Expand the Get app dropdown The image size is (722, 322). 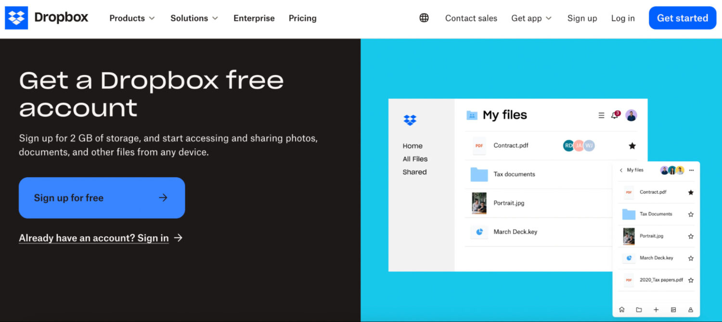coord(531,18)
